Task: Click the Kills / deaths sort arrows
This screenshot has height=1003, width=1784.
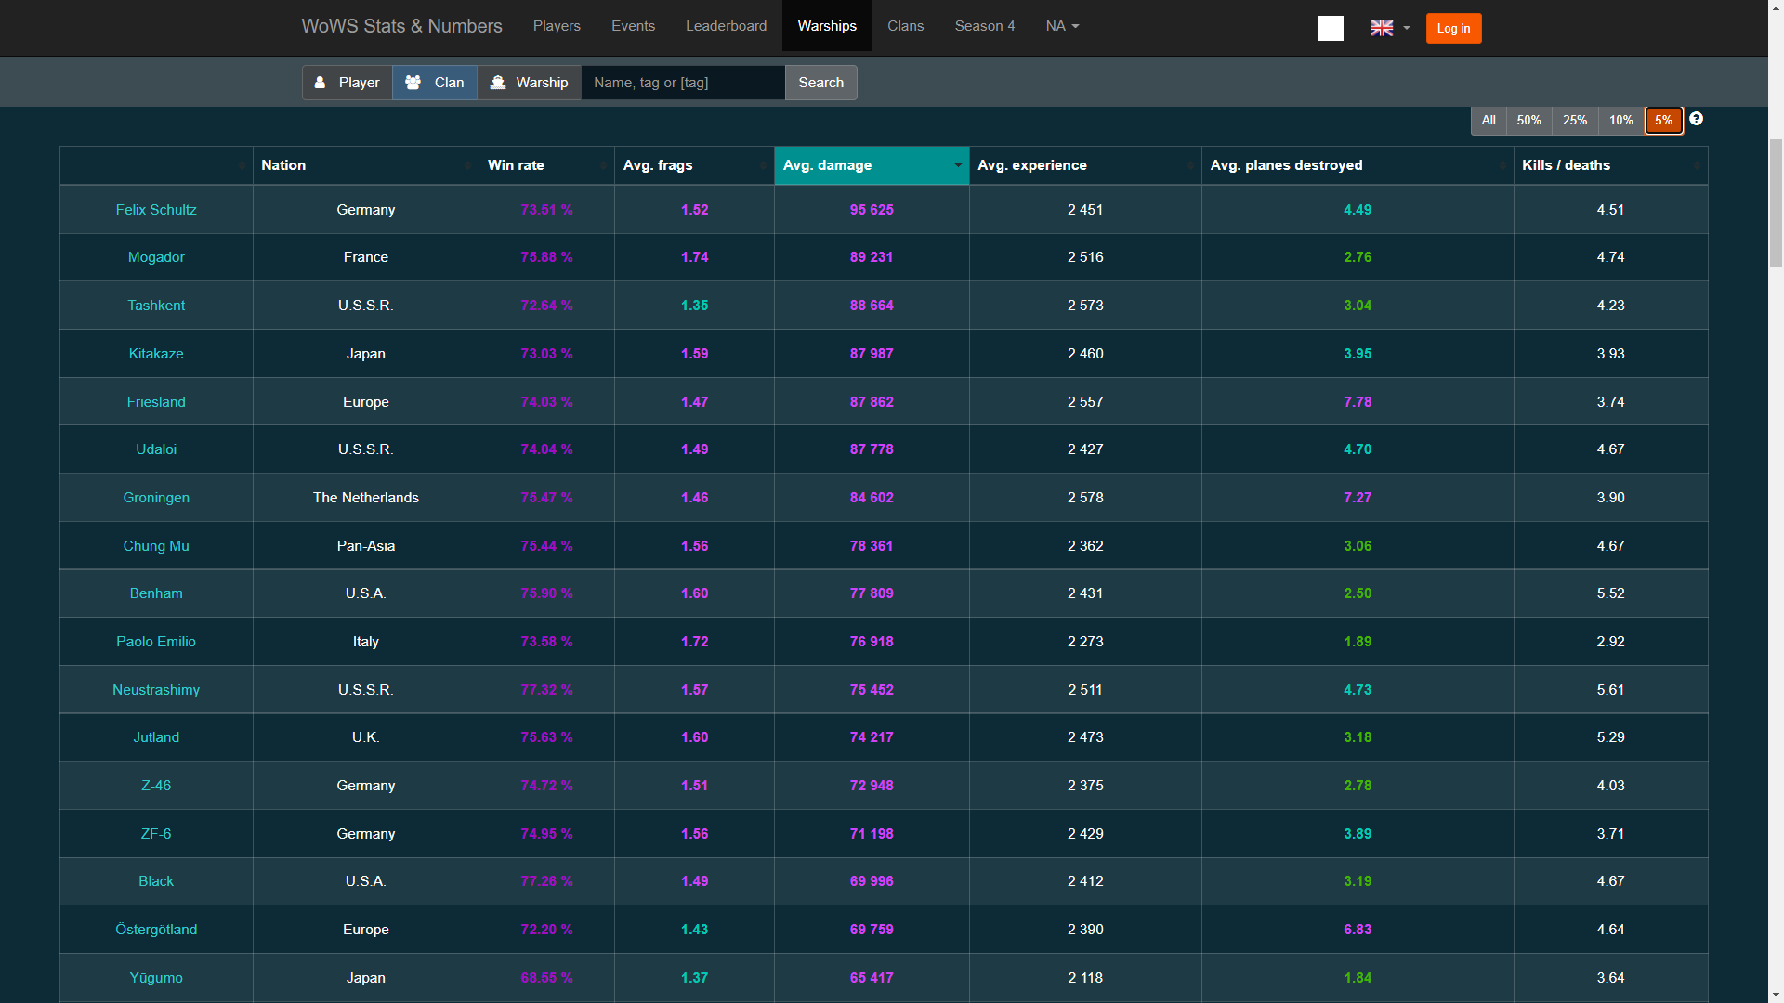Action: [x=1697, y=165]
